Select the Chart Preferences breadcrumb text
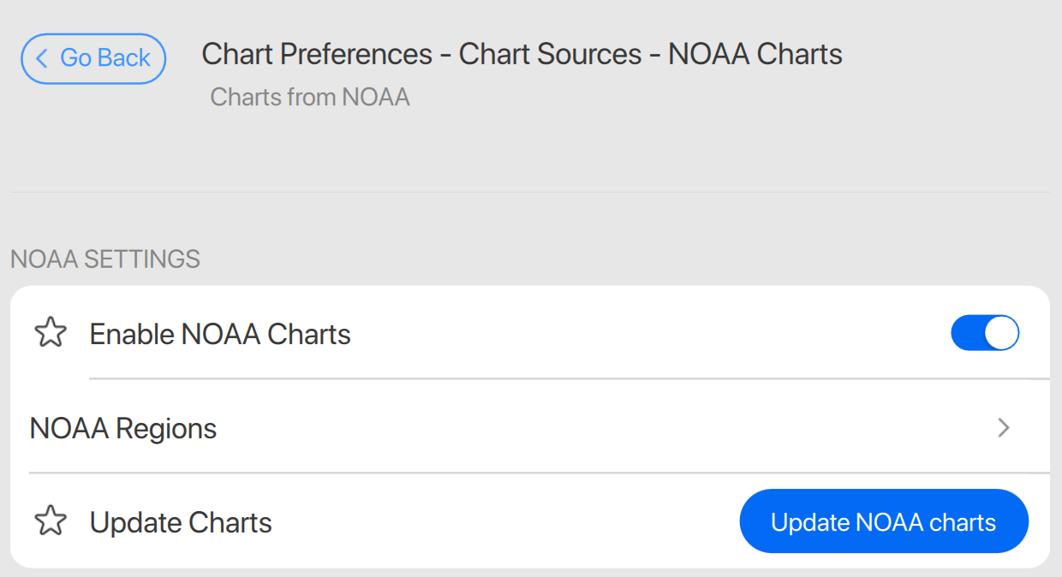The width and height of the screenshot is (1062, 577). (x=317, y=55)
